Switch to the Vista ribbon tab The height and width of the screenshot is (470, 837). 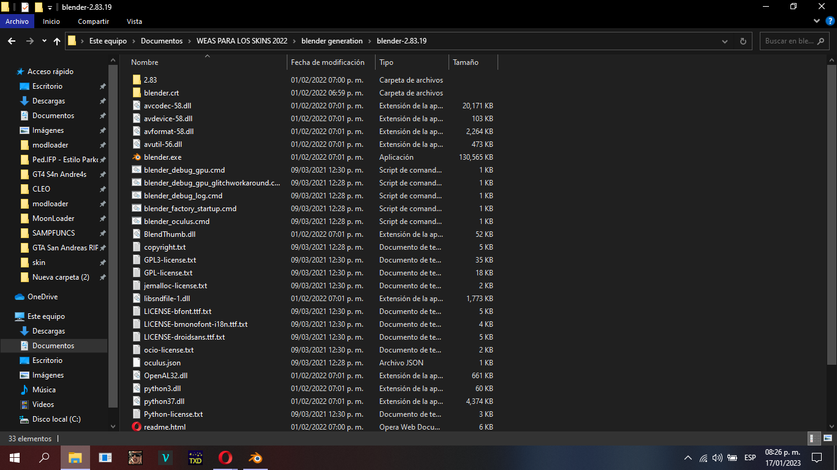134,21
